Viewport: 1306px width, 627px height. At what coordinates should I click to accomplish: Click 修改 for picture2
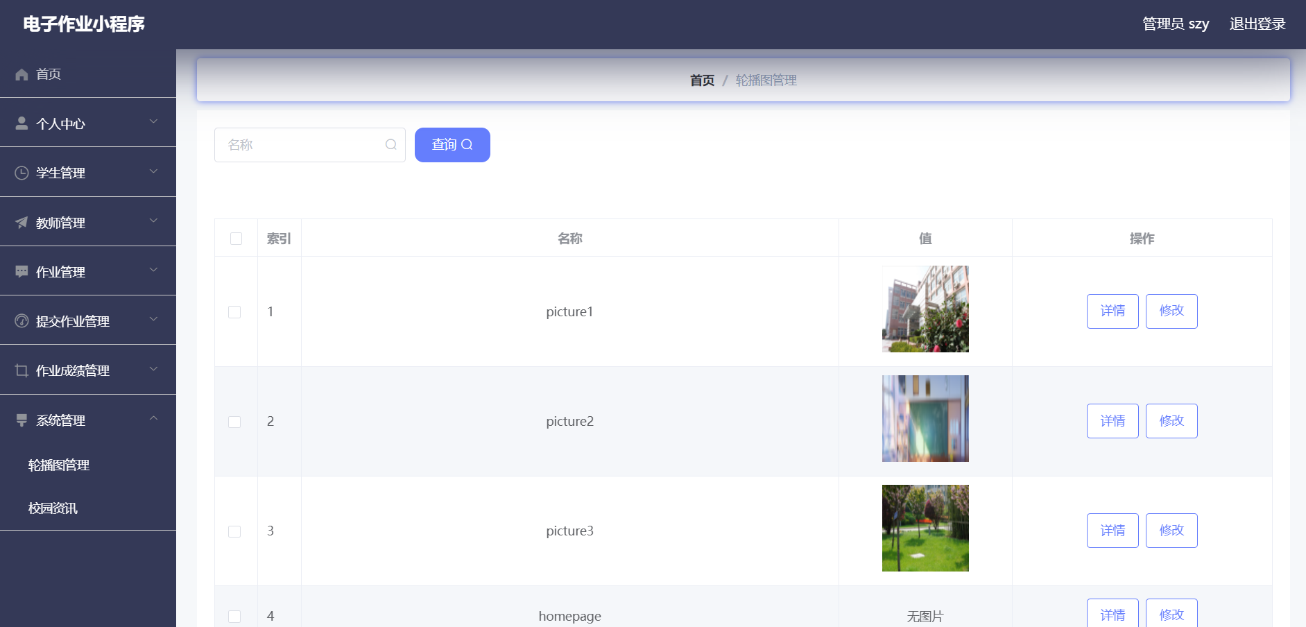tap(1171, 421)
